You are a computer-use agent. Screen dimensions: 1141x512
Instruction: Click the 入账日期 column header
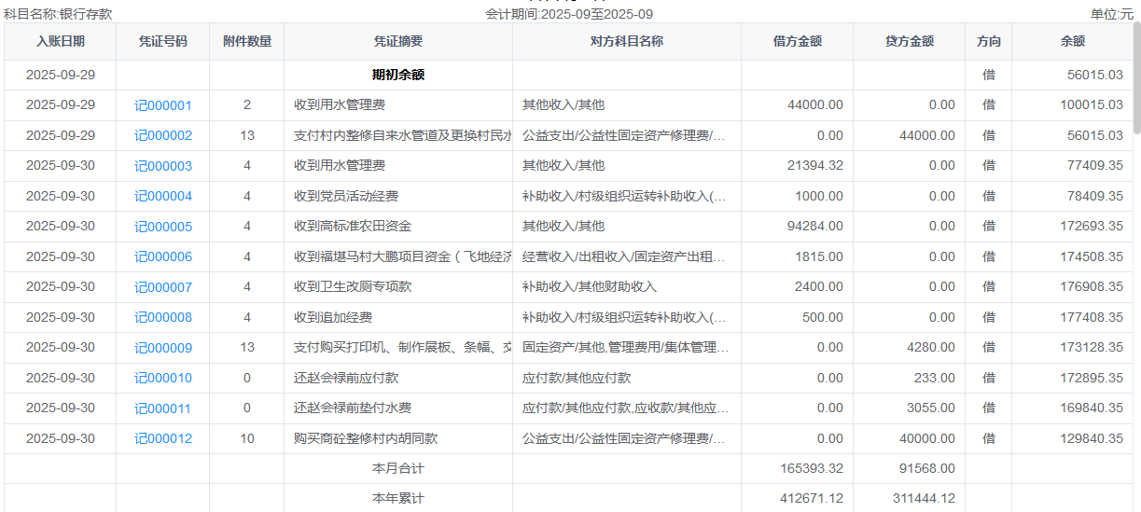coord(61,42)
